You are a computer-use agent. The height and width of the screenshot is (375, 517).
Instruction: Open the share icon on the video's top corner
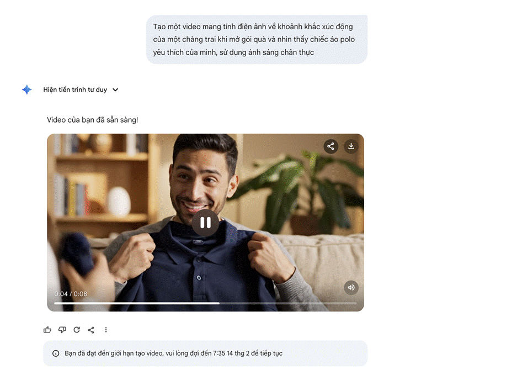coord(331,146)
